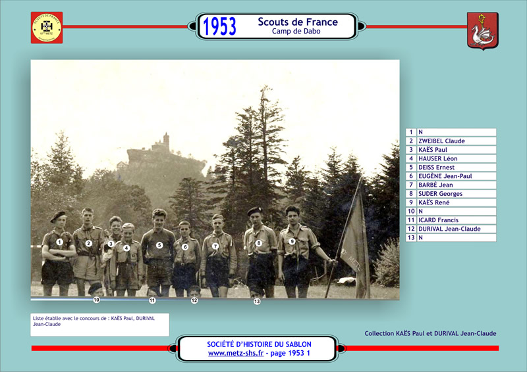Click the 'SOCIÉTÉ D'HISTOIRE DU SABLON' footer text
The image size is (527, 372).
click(259, 344)
